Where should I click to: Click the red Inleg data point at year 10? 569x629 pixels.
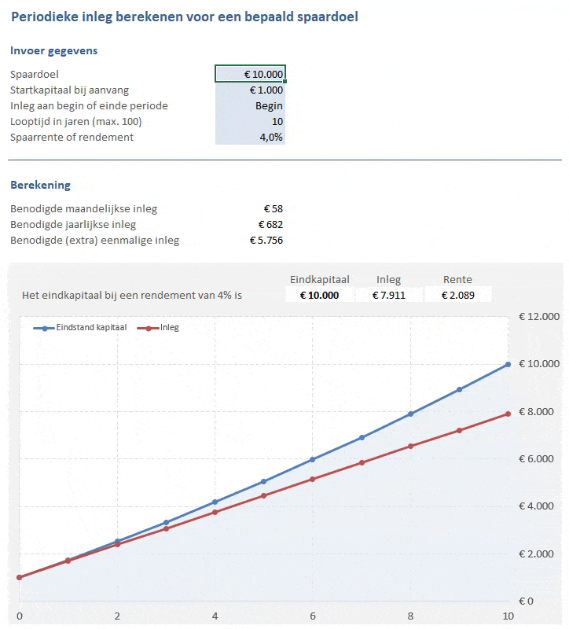point(508,414)
